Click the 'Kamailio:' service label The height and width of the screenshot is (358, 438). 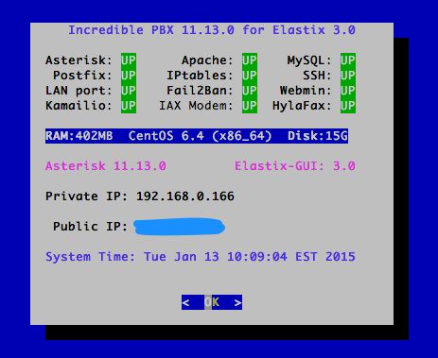tap(79, 106)
